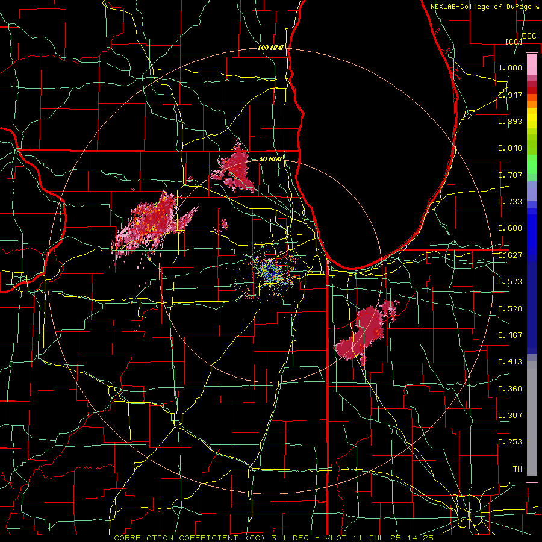The height and width of the screenshot is (542, 542).
Task: Click the 0.520 scale value
Action: click(x=510, y=309)
